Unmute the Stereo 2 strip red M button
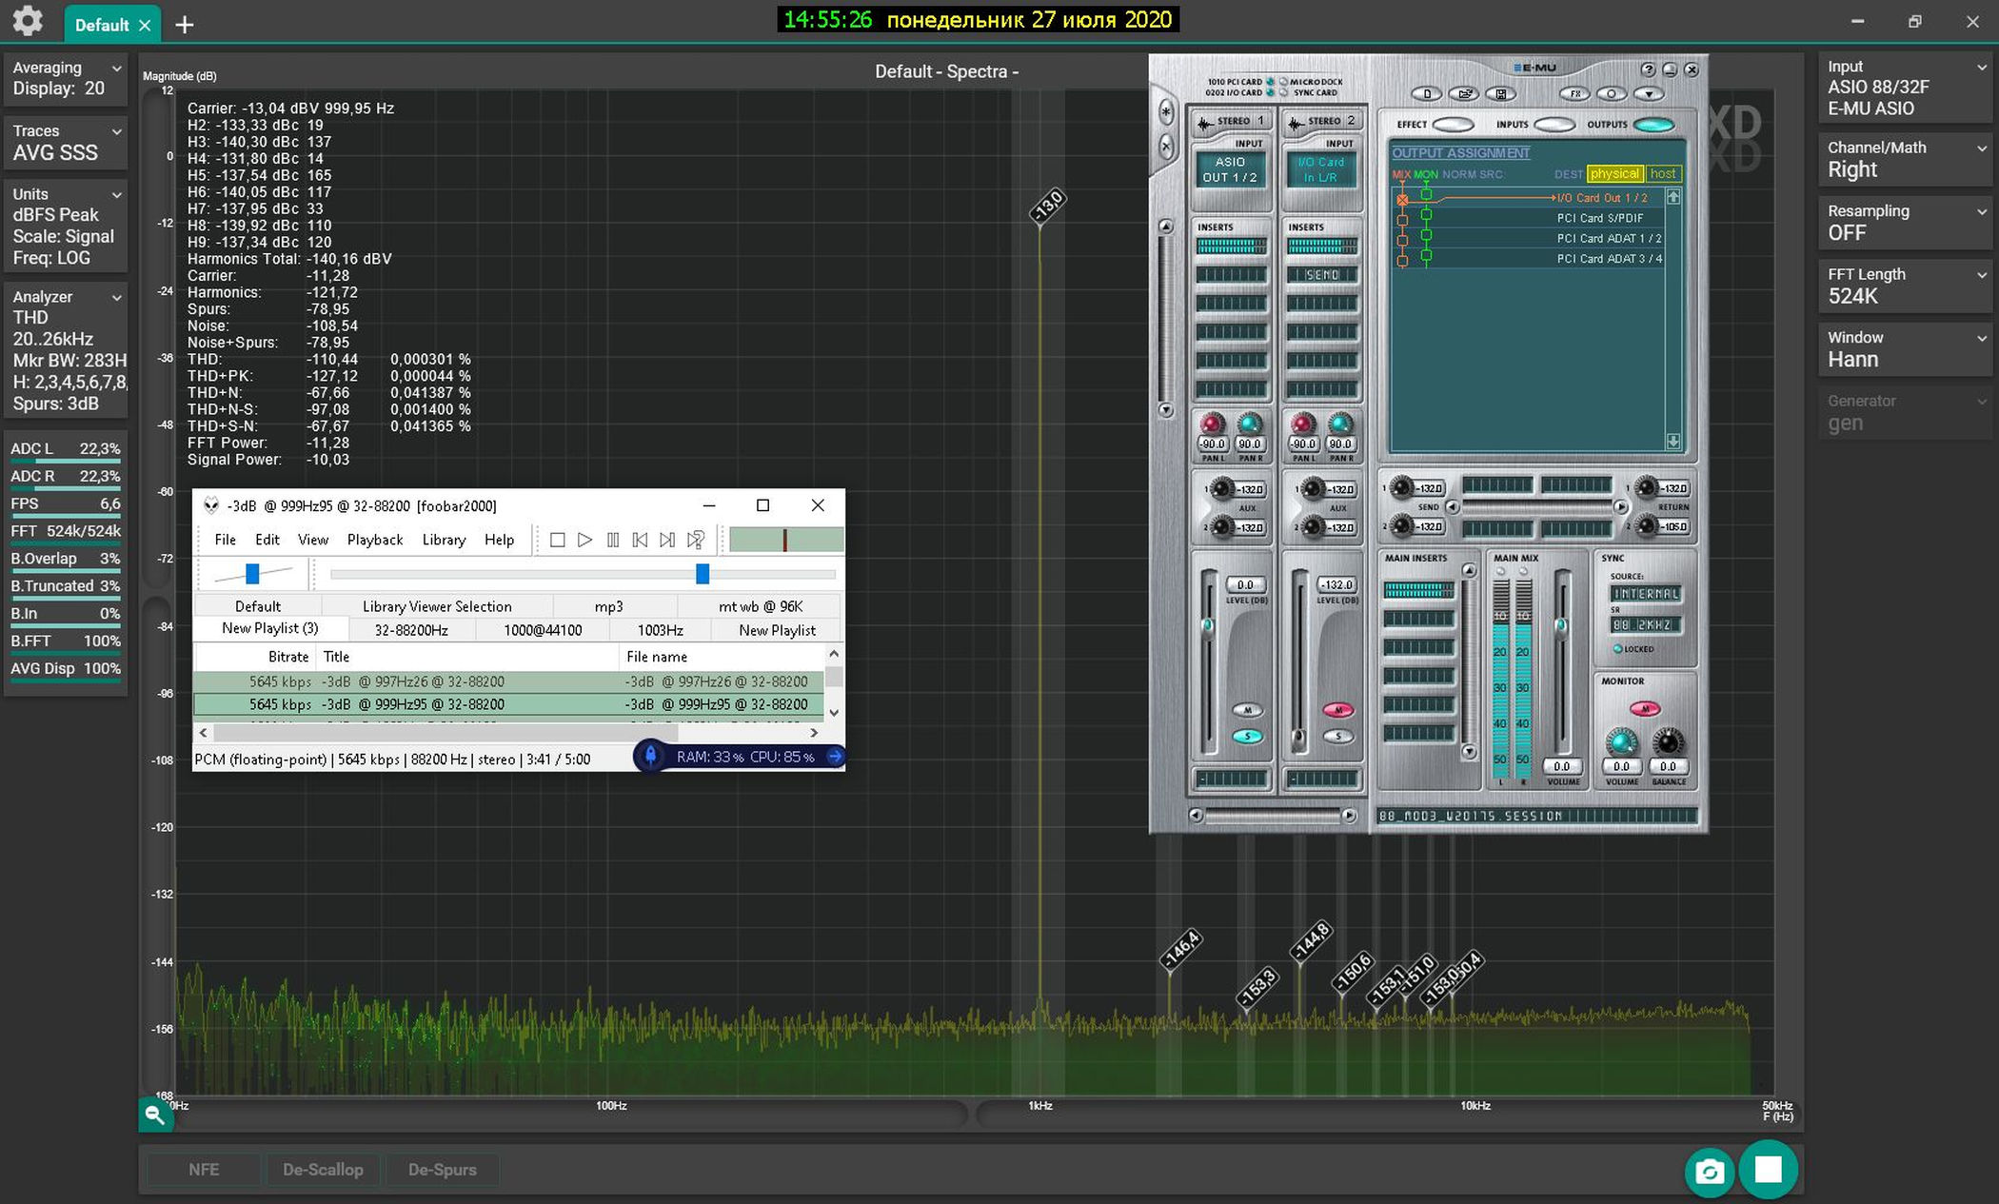The image size is (1999, 1204). pos(1338,710)
